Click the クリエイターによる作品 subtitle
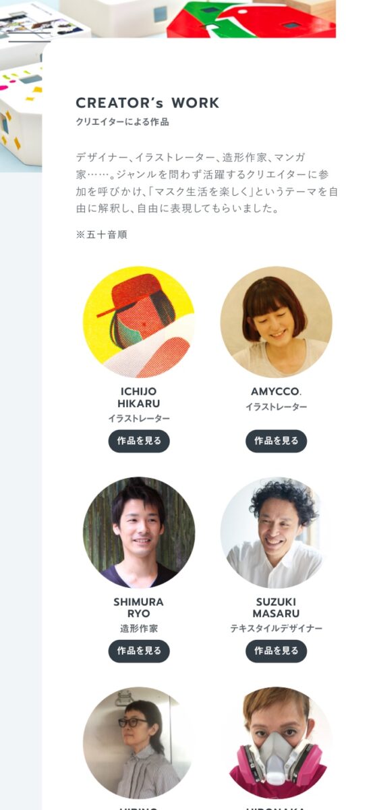The width and height of the screenshot is (373, 810). [x=123, y=122]
